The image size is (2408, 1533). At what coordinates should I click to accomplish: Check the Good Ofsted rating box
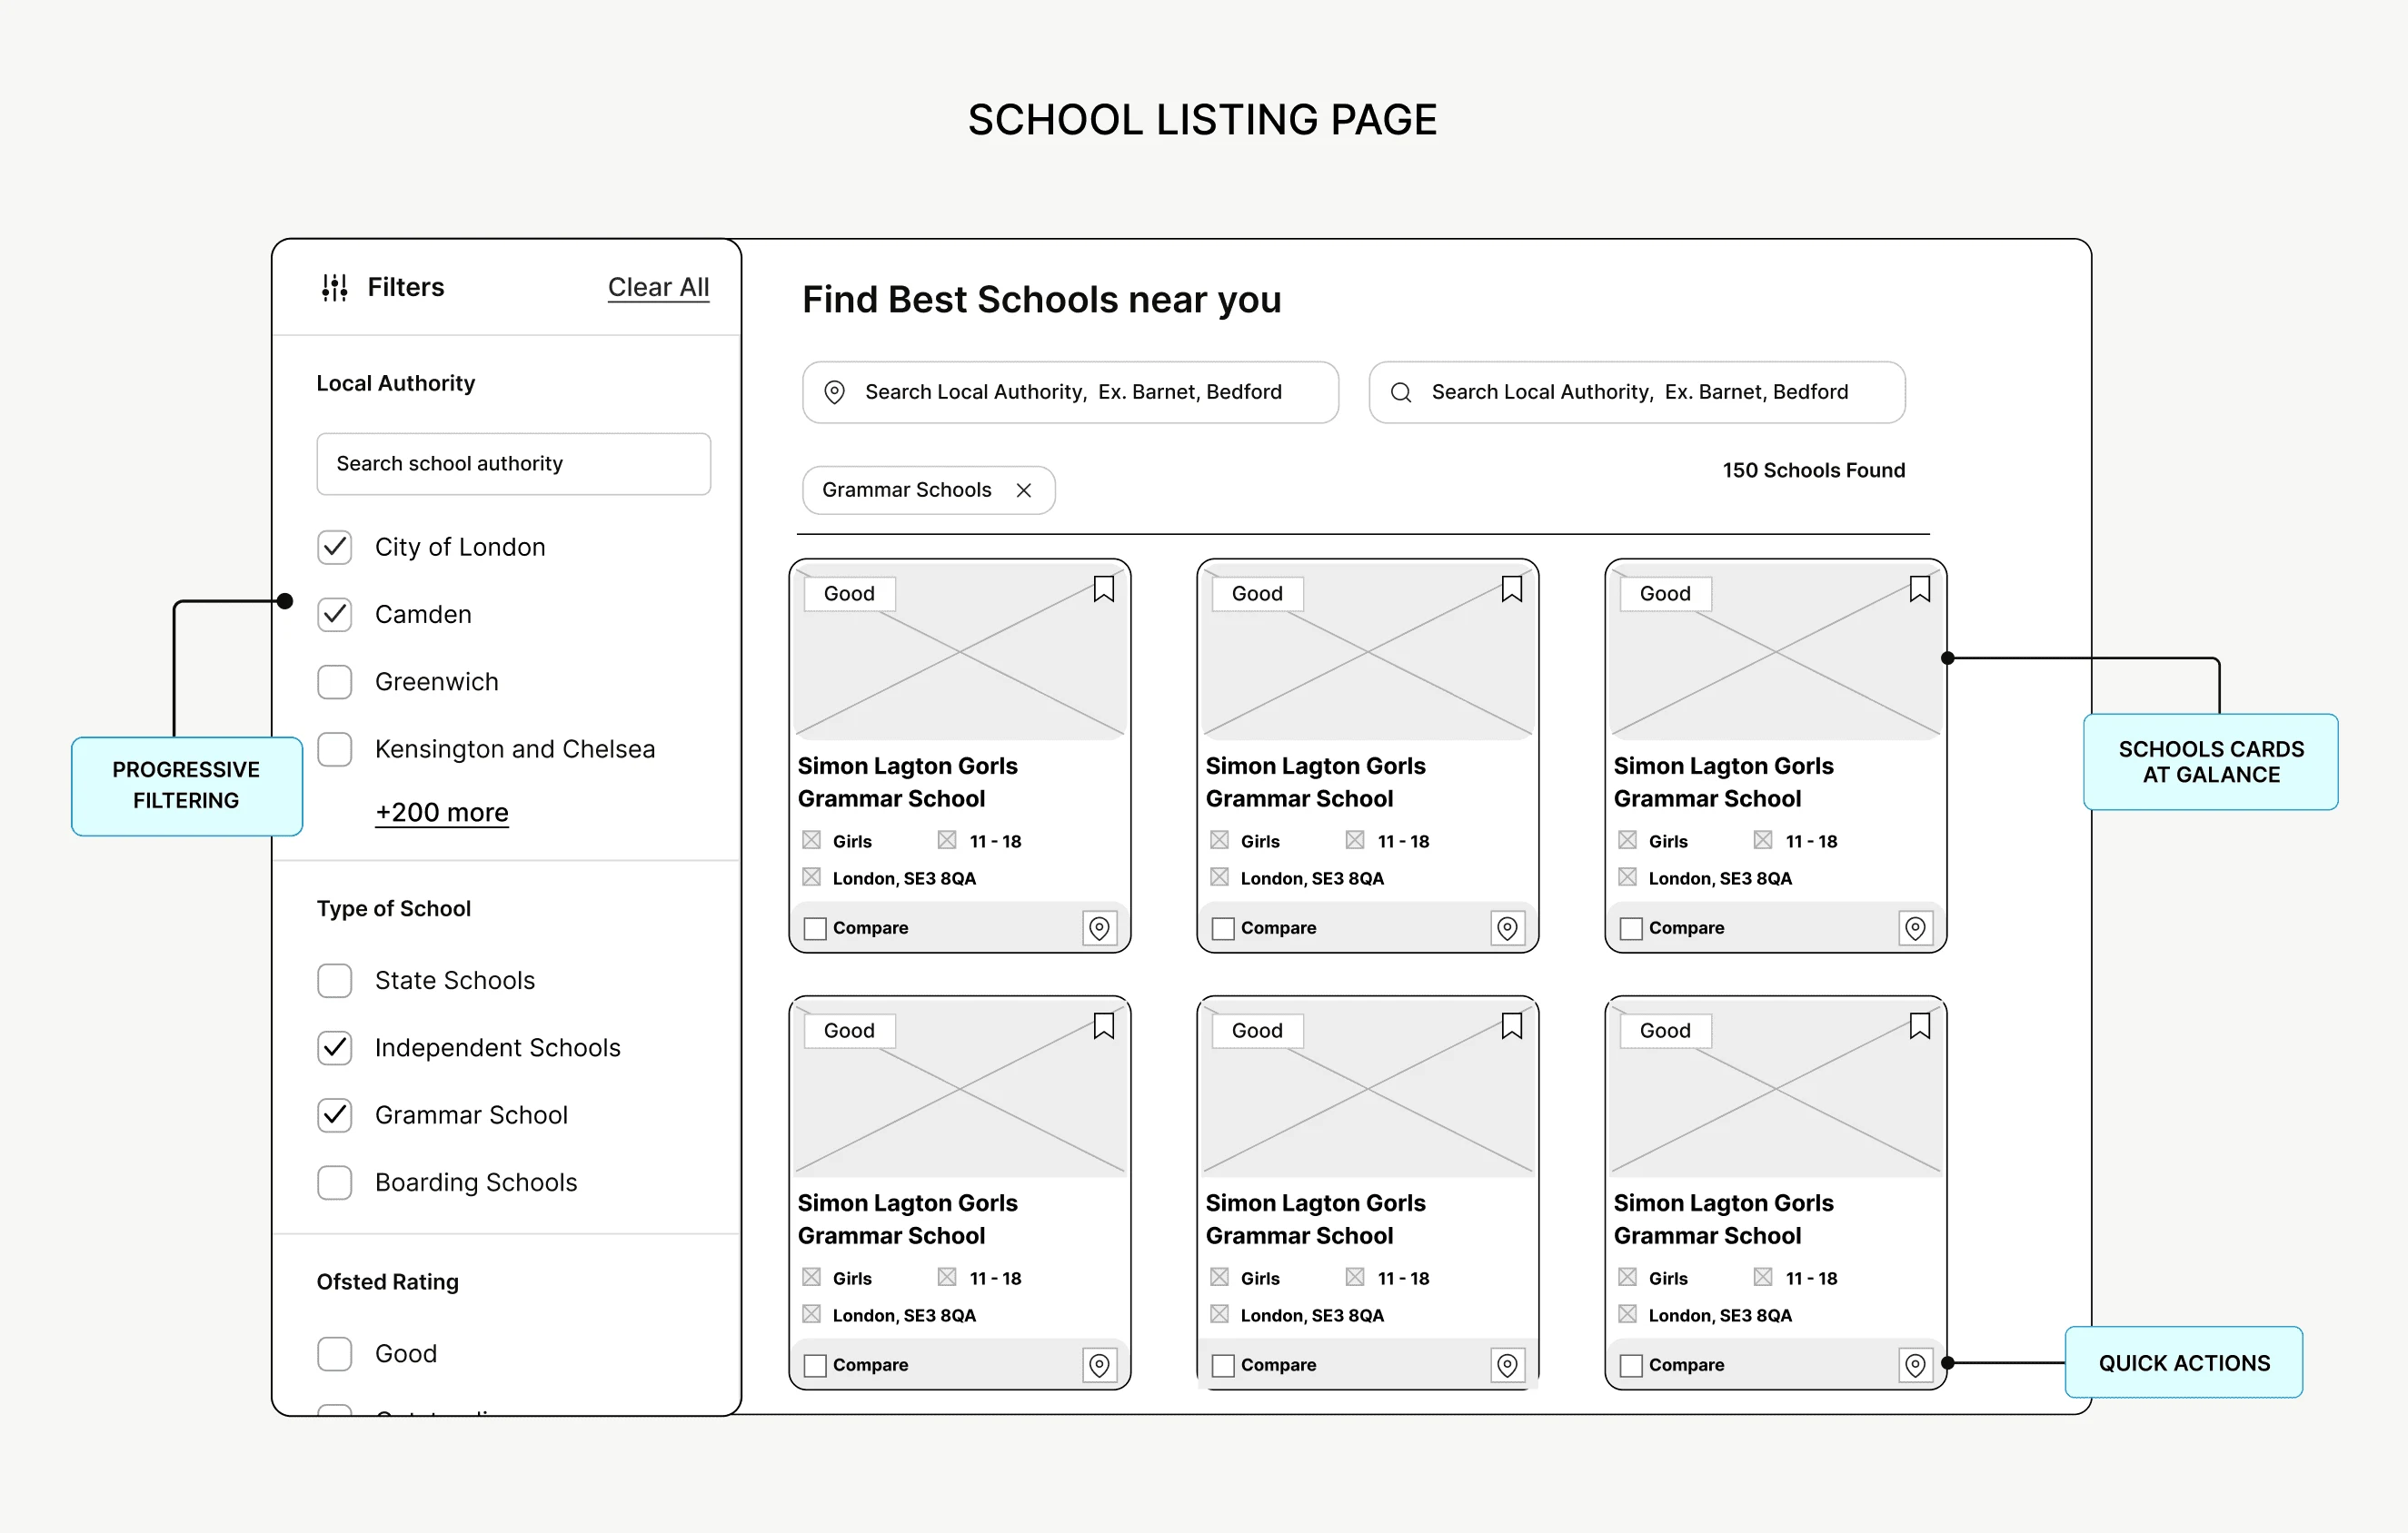click(x=335, y=1354)
